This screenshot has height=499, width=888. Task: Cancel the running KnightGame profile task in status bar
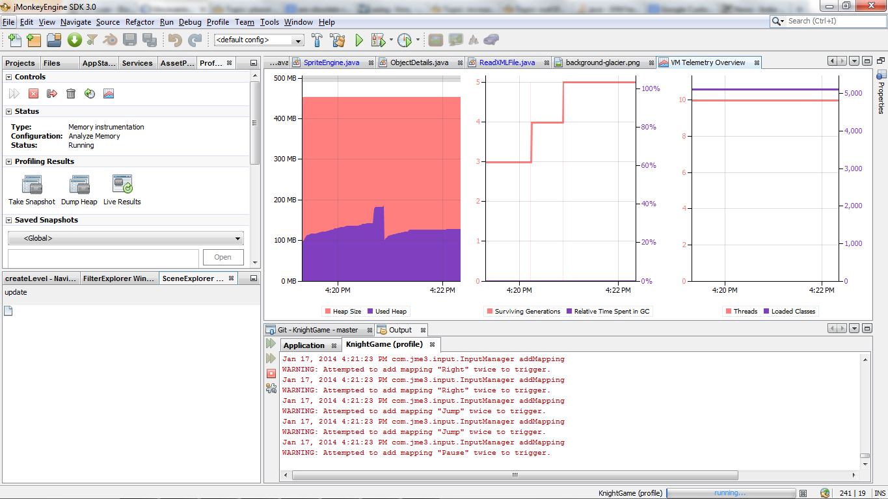[x=803, y=493]
